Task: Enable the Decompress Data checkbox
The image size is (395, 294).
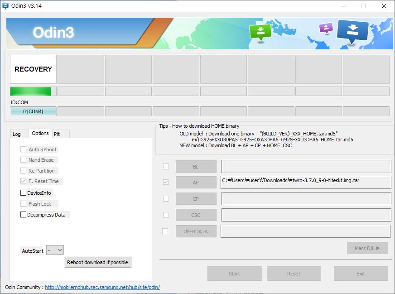Action: (x=23, y=214)
